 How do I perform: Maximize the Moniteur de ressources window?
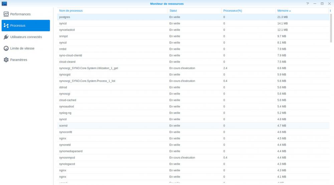322,4
